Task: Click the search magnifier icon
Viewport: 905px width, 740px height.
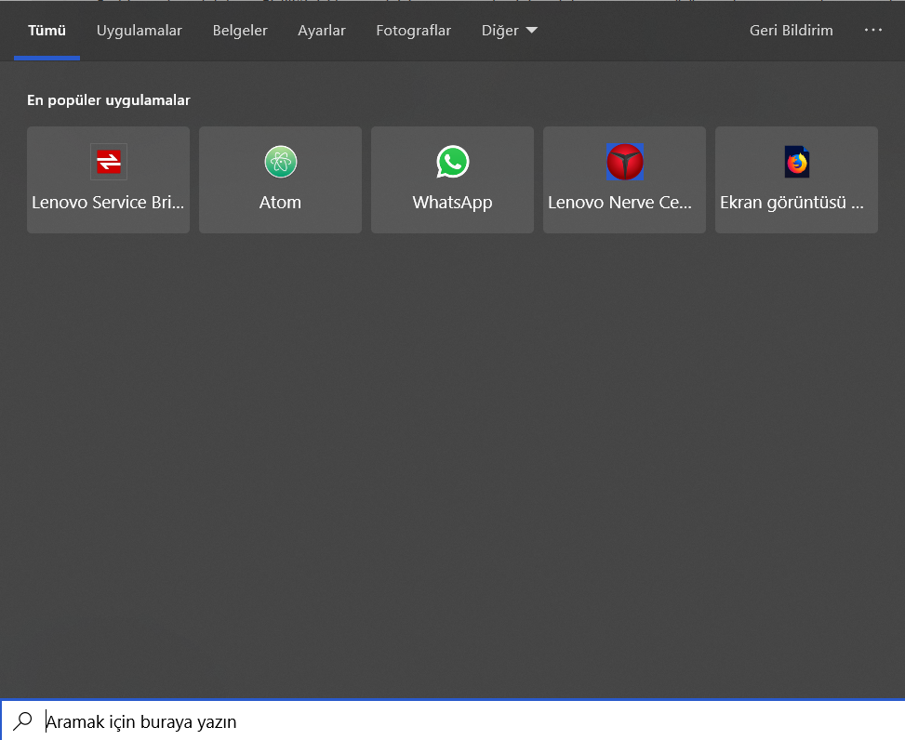Action: pyautogui.click(x=23, y=721)
